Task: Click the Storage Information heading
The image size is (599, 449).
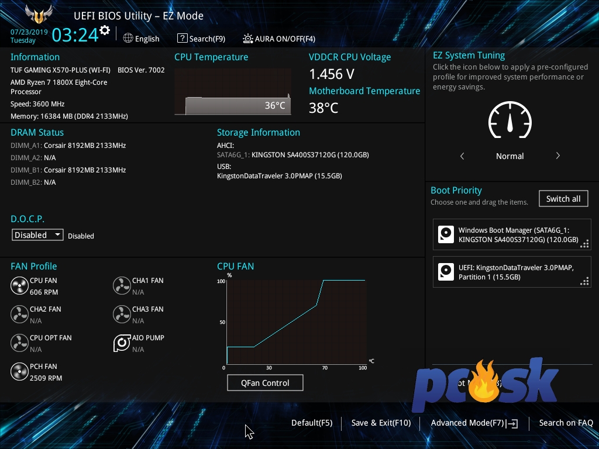Action: [259, 132]
